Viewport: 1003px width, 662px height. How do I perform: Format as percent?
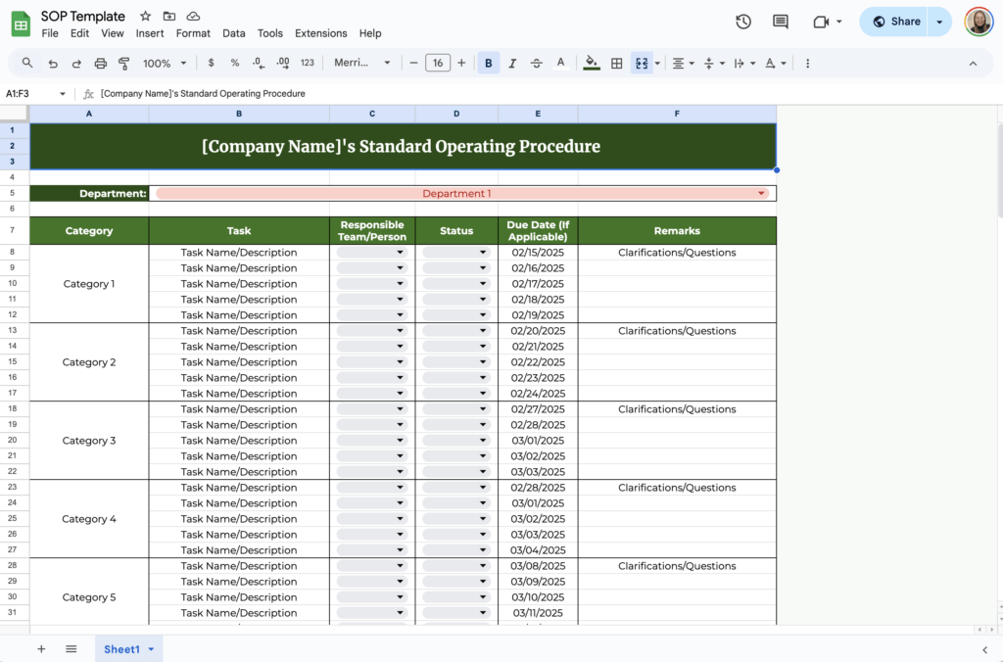235,63
